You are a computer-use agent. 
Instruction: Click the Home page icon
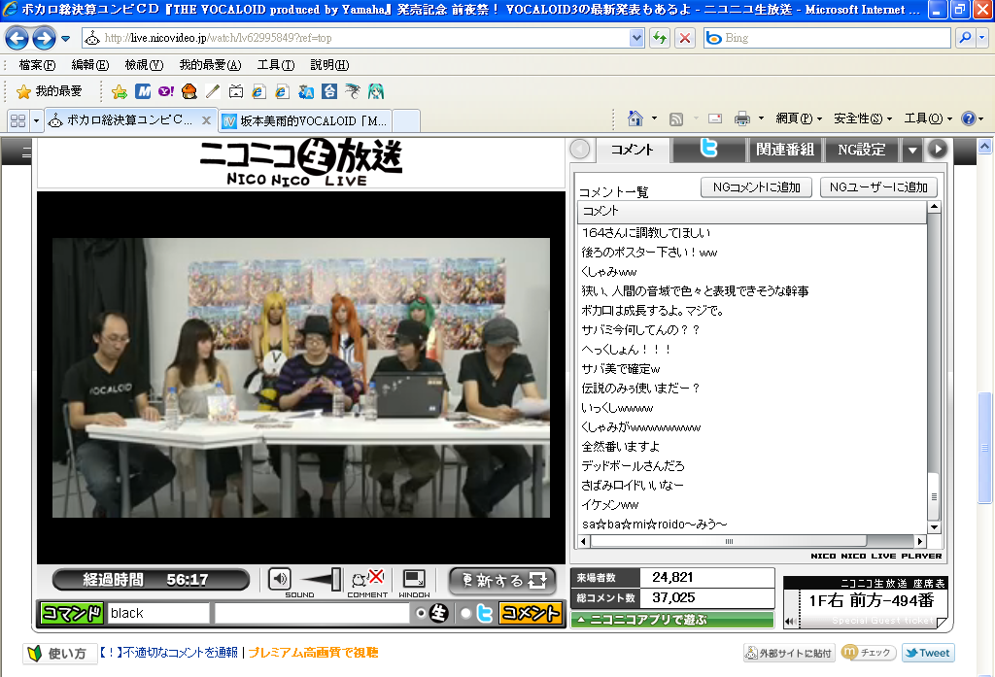coord(635,118)
